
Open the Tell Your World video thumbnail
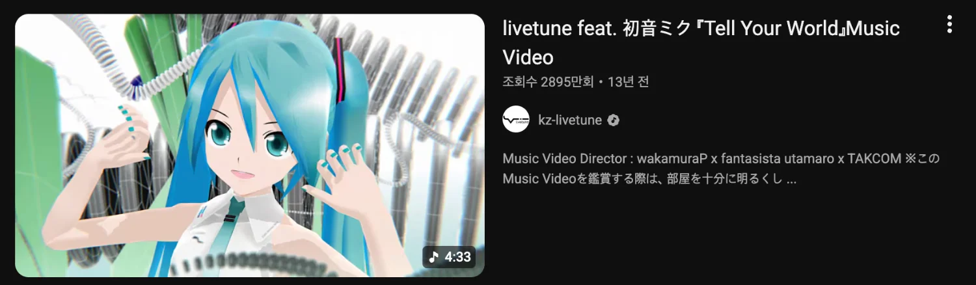tap(250, 146)
